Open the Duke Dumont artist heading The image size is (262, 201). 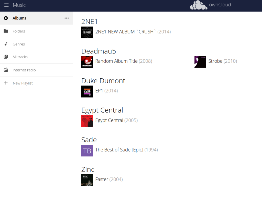coord(103,81)
